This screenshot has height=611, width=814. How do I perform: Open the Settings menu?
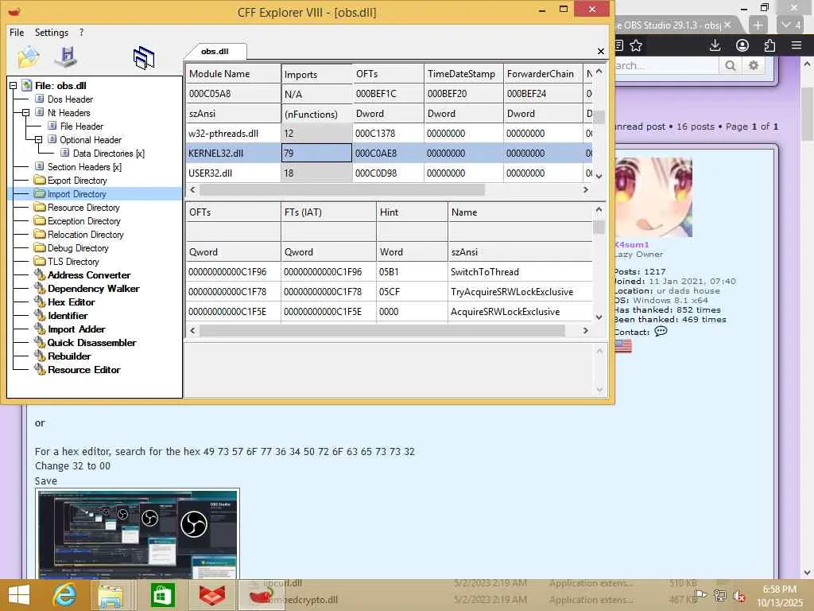pos(52,32)
